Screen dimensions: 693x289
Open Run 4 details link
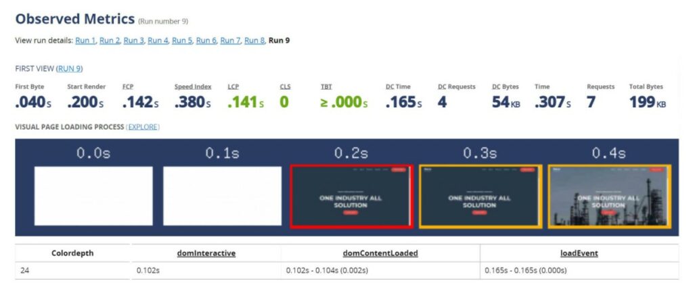point(158,41)
